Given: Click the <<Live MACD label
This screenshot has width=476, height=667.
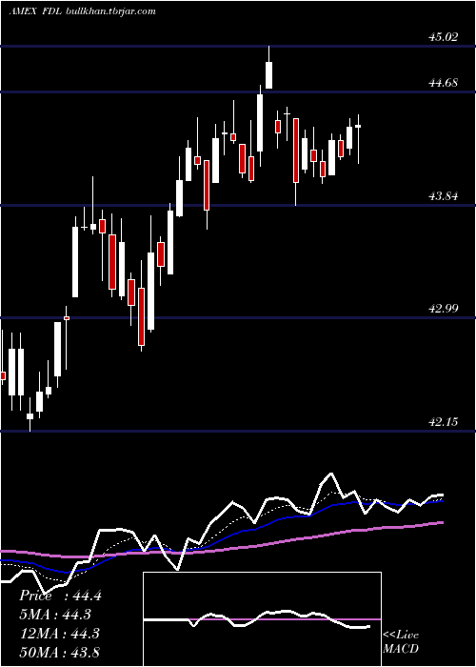Looking at the screenshot, I should [401, 642].
